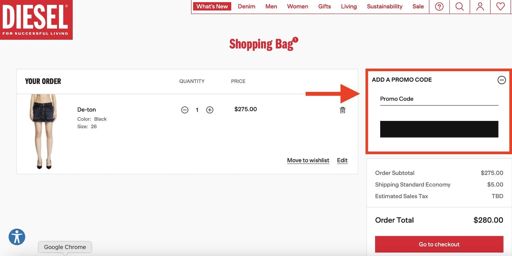Click the Estimated Sales Tax label

pos(401,196)
